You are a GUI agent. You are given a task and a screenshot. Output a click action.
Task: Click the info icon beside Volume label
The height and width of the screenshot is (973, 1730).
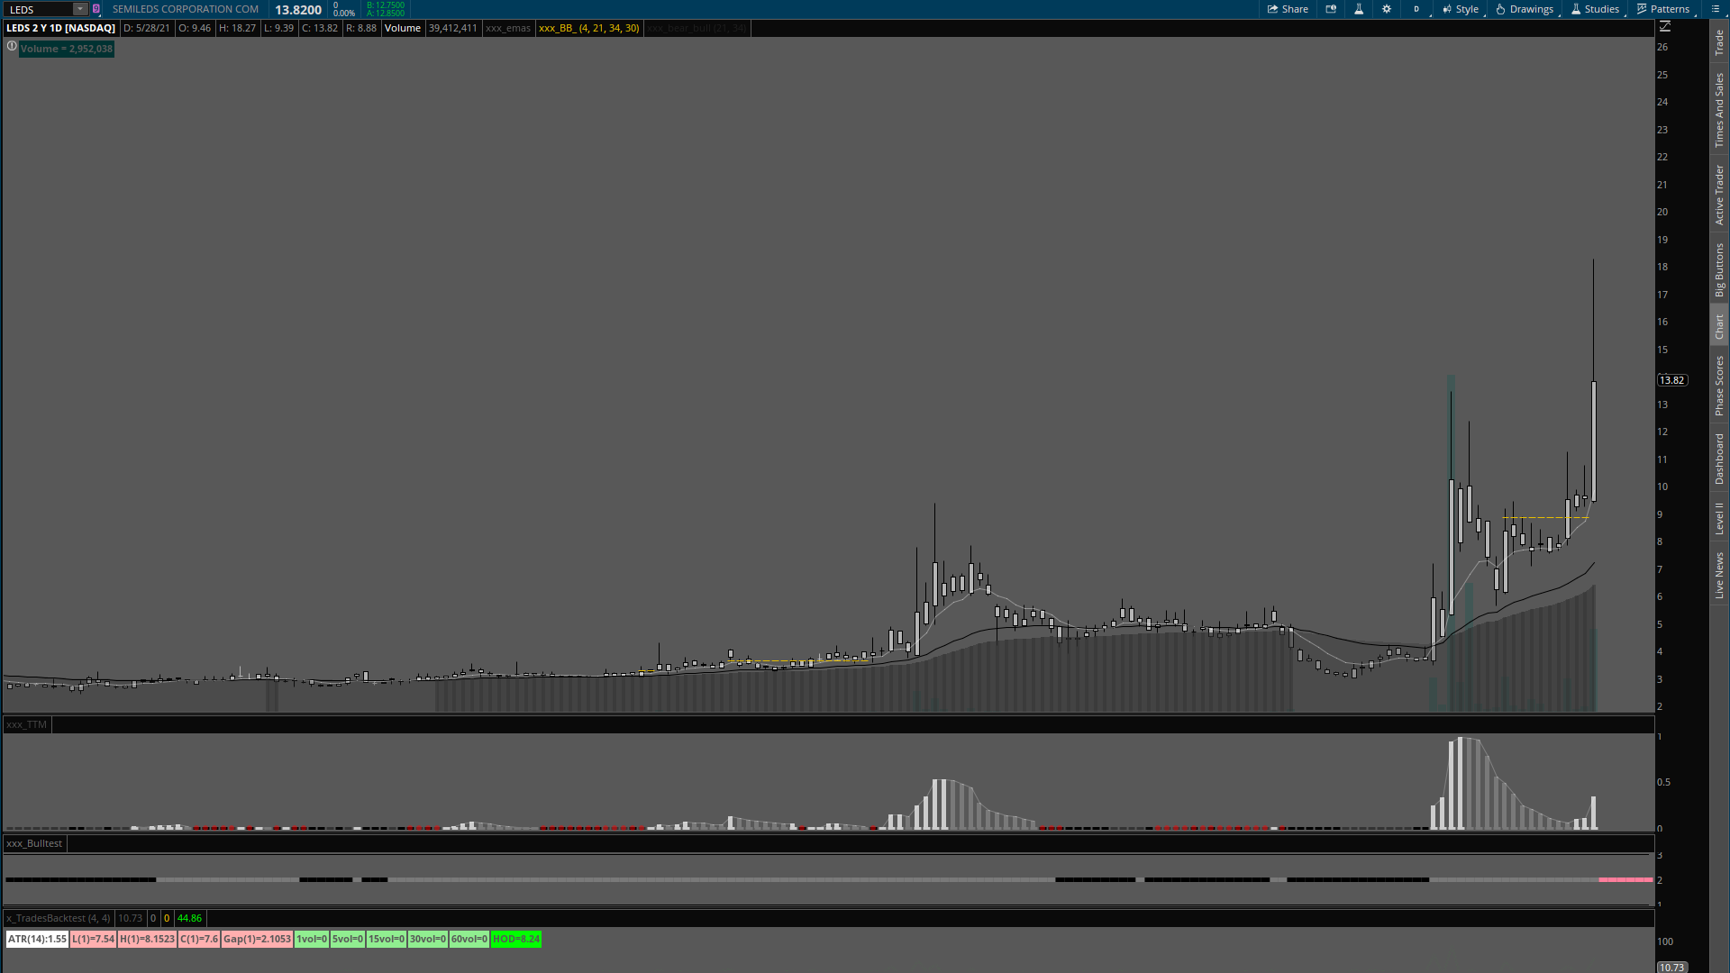(12, 47)
